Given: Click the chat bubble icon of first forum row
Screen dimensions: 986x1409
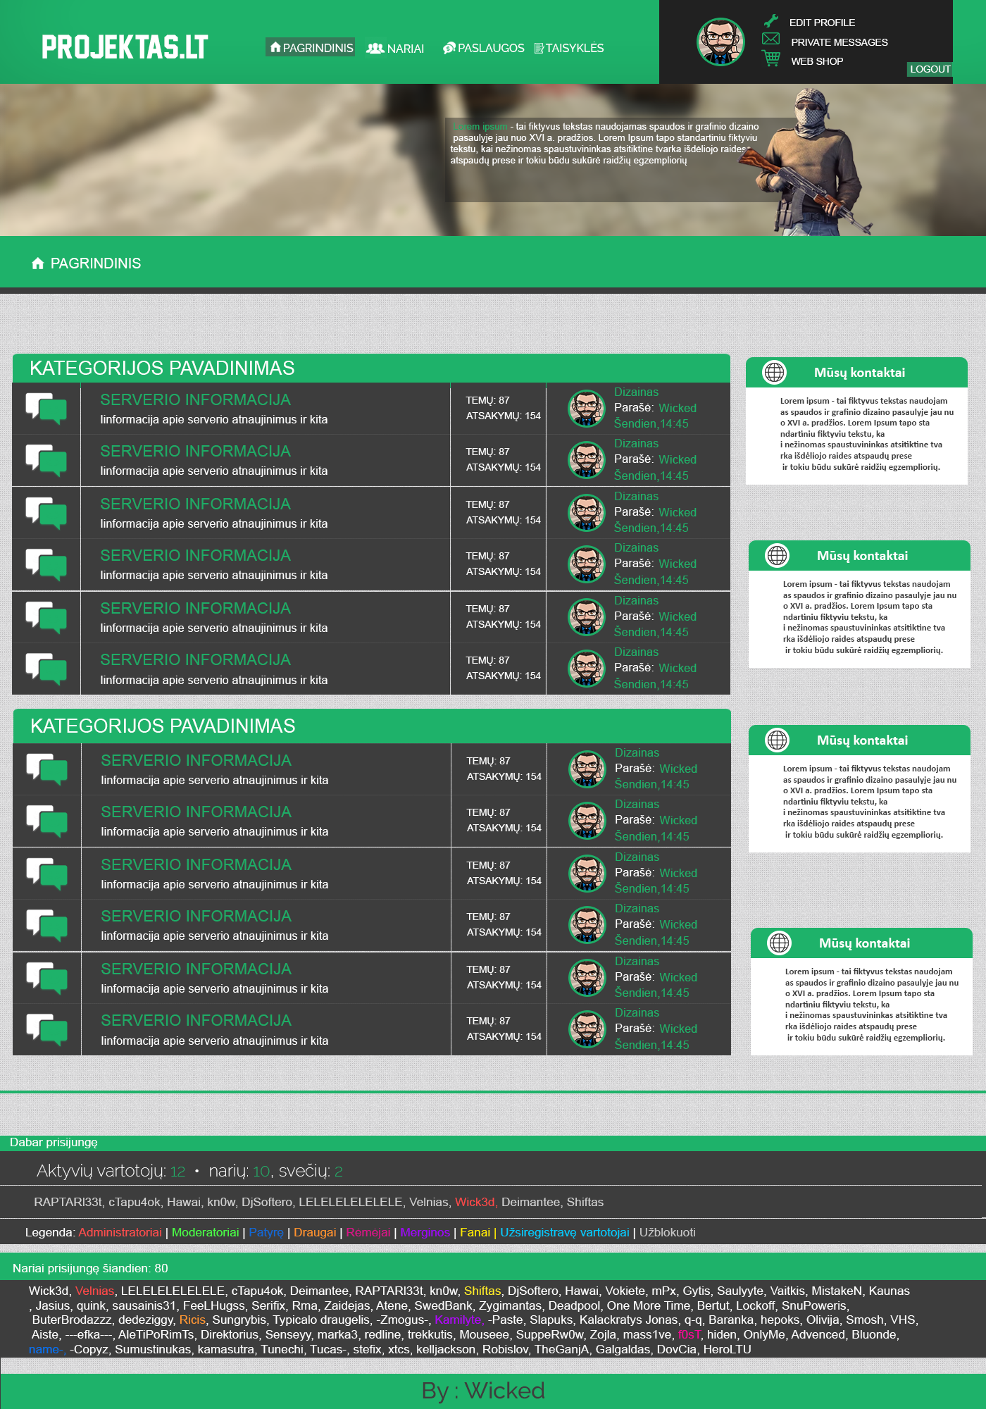Looking at the screenshot, I should (x=46, y=409).
